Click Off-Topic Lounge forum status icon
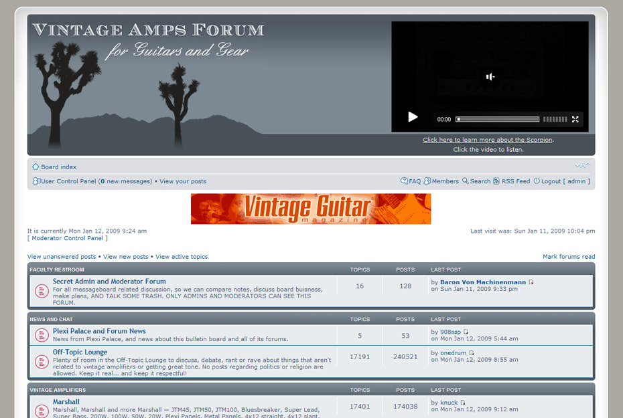This screenshot has height=418, width=623. [42, 362]
